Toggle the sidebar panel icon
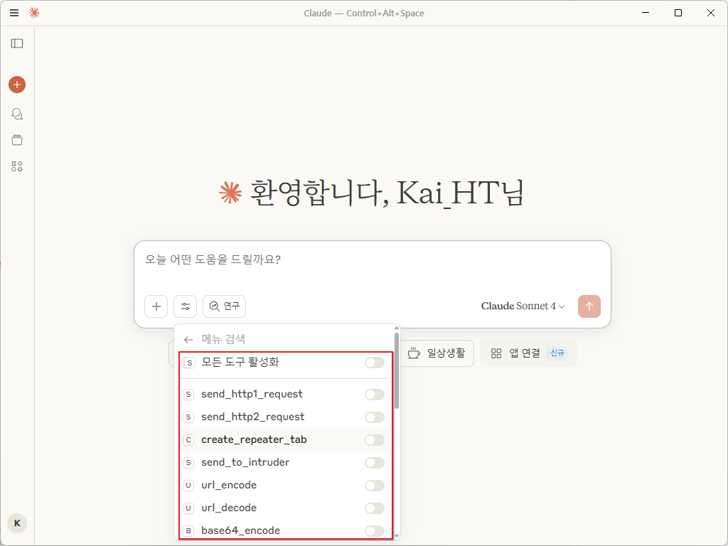This screenshot has height=546, width=728. tap(17, 43)
